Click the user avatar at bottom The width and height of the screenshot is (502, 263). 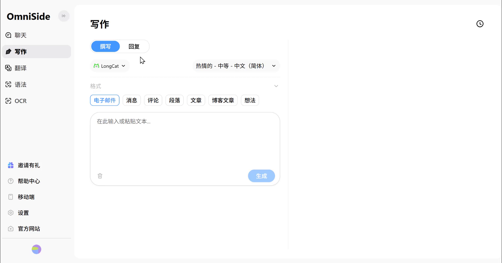click(36, 249)
